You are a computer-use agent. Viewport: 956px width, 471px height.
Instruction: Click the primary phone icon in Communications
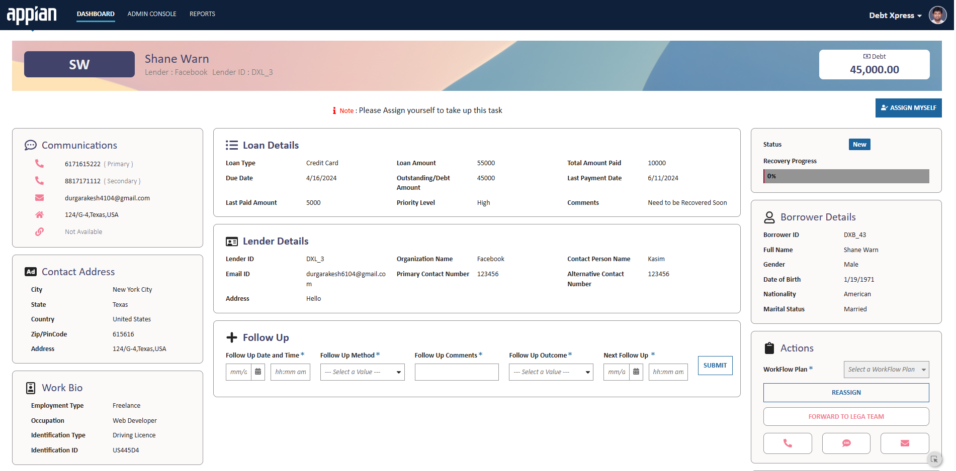point(39,164)
